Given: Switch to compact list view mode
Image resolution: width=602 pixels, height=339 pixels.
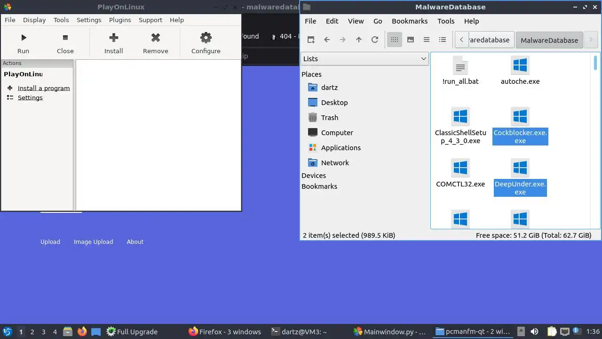Looking at the screenshot, I should pos(427,40).
